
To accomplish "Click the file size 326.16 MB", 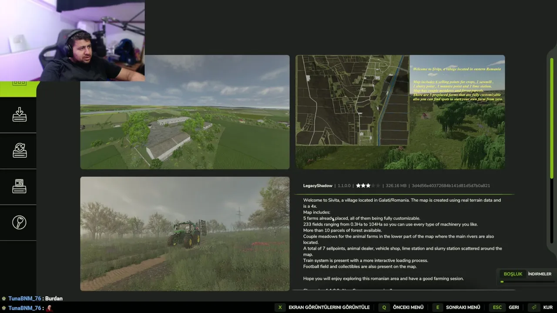I will coord(396,186).
